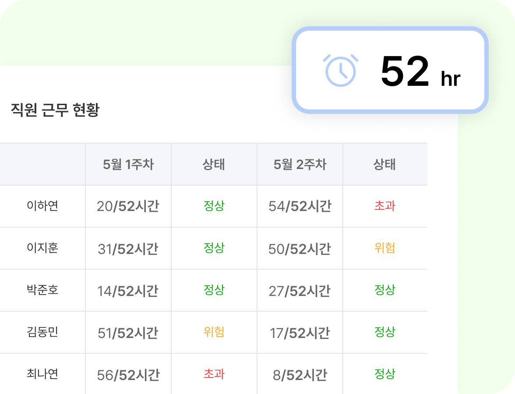Click the 20/52시간 hours cell

[x=128, y=207]
